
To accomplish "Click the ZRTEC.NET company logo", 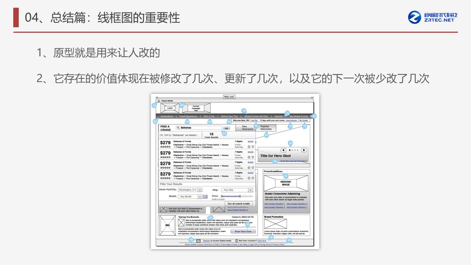I will 433,17.
